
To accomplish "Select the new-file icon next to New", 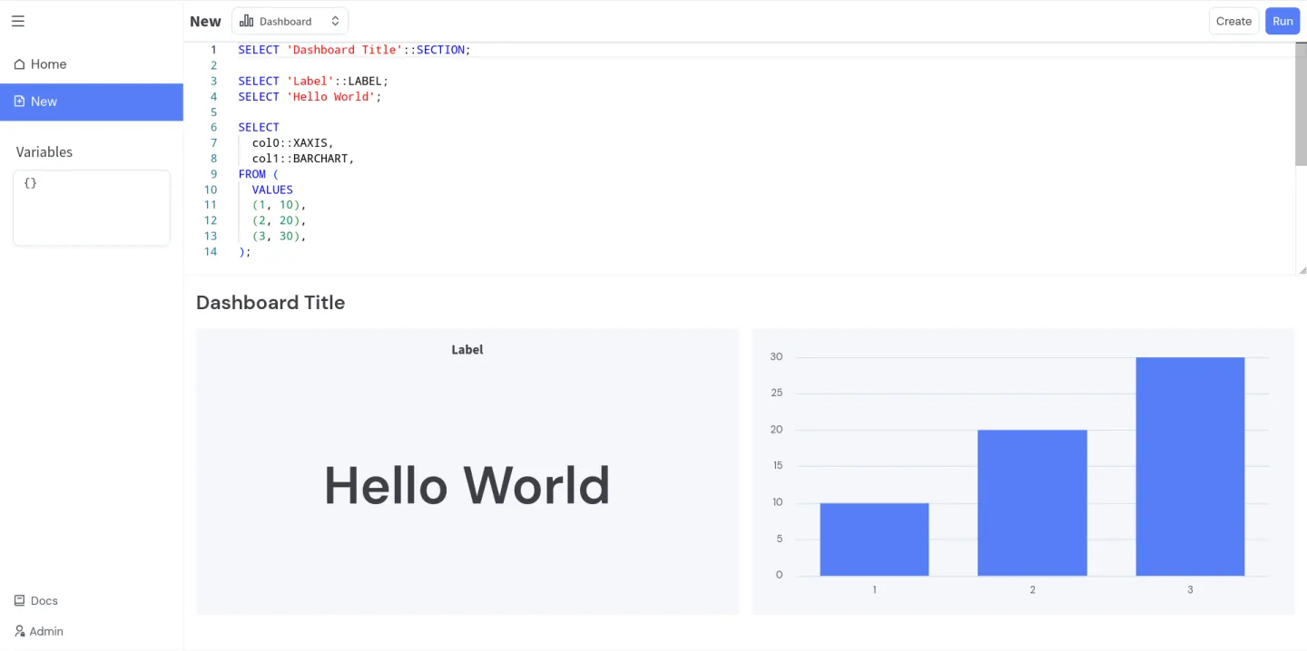I will click(21, 102).
